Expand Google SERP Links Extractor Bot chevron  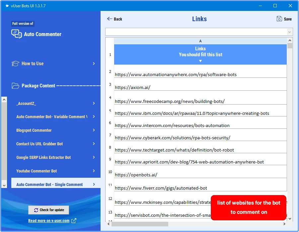(94, 157)
